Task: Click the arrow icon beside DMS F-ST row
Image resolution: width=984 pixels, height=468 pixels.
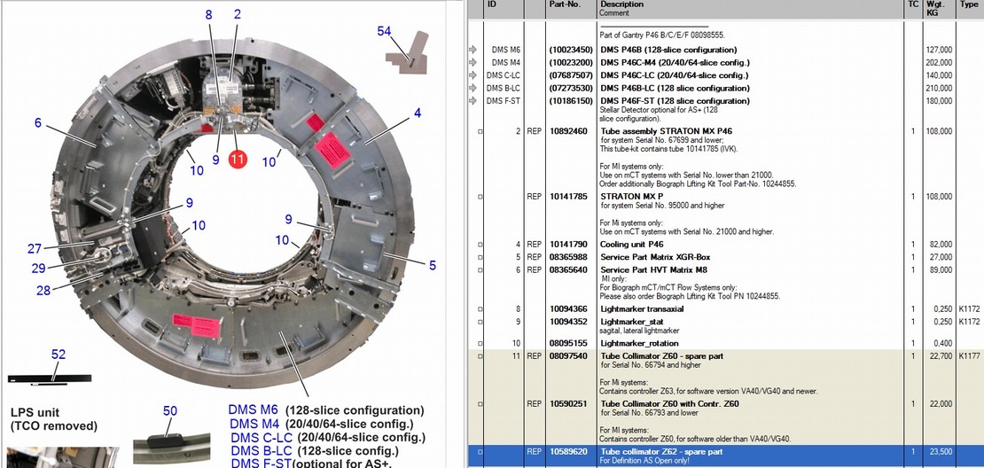Action: point(472,100)
